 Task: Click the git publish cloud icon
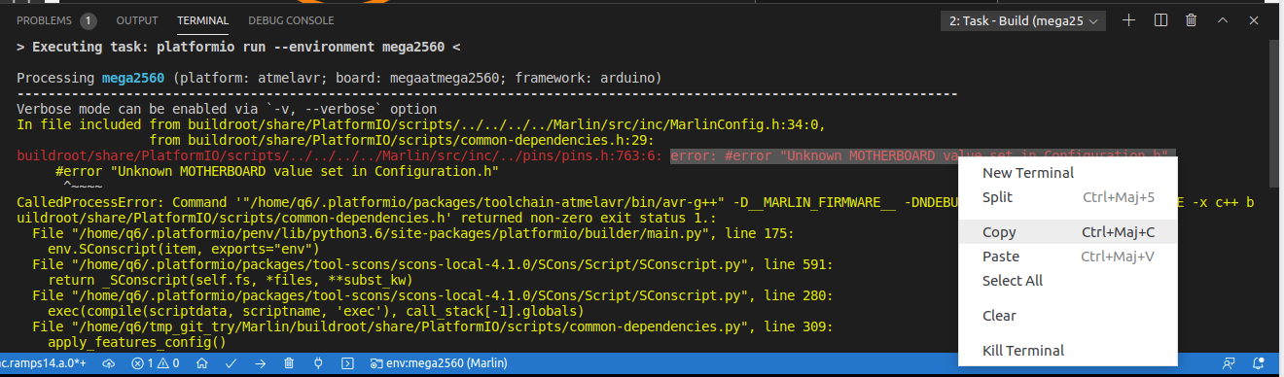109,363
